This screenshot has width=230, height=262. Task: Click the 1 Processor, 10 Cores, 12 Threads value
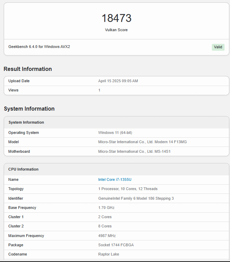(x=128, y=189)
